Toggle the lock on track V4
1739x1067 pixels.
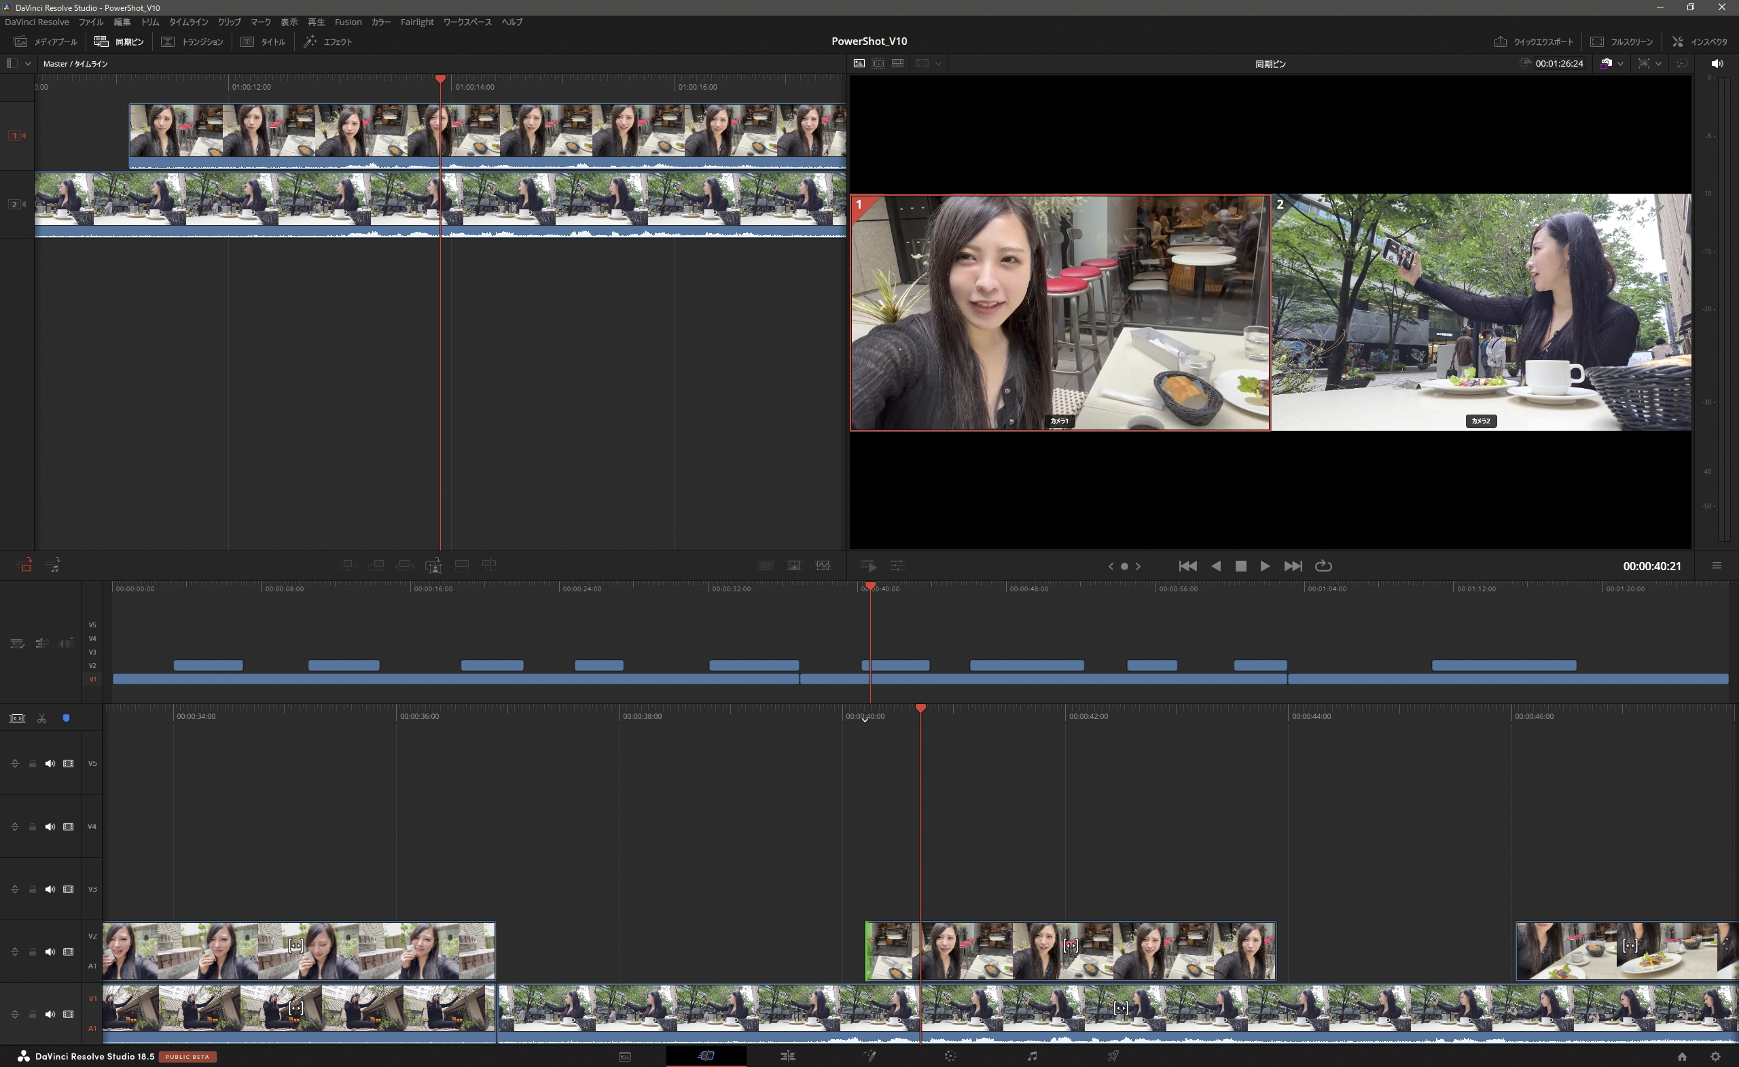tap(32, 826)
